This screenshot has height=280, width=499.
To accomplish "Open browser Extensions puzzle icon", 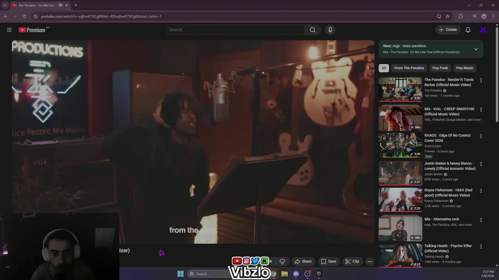I will pos(461,16).
